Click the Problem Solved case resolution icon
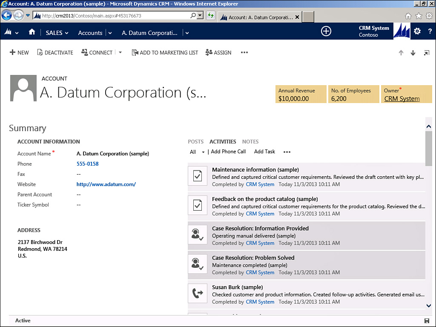 (198, 264)
